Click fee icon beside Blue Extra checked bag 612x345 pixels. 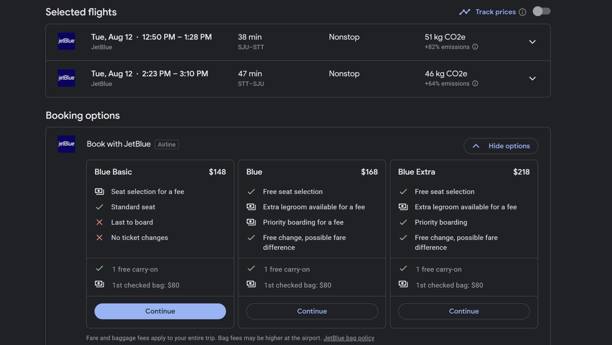pyautogui.click(x=403, y=284)
